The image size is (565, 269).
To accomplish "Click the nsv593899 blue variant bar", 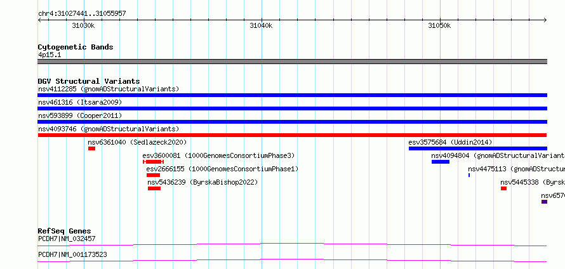I will [292, 122].
